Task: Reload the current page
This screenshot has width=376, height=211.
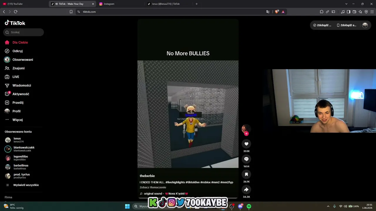Action: click(x=16, y=12)
